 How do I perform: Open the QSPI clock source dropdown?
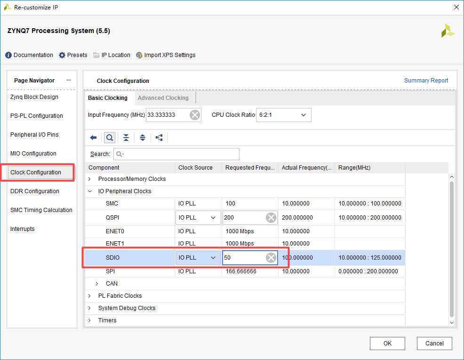click(213, 218)
